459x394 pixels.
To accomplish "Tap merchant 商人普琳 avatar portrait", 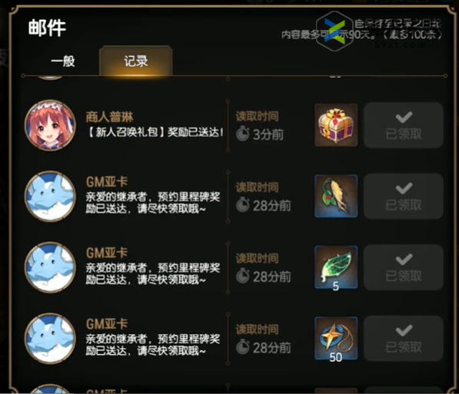I will pyautogui.click(x=50, y=125).
